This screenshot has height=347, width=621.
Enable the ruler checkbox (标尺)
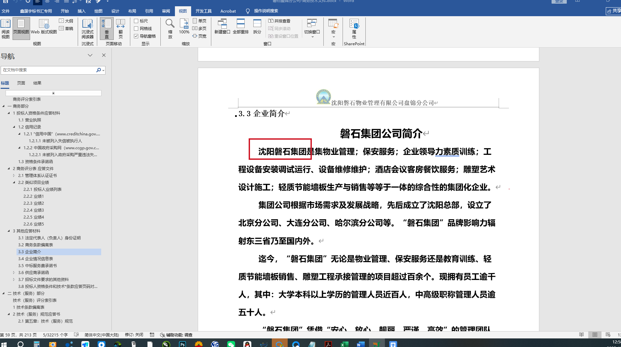(136, 21)
